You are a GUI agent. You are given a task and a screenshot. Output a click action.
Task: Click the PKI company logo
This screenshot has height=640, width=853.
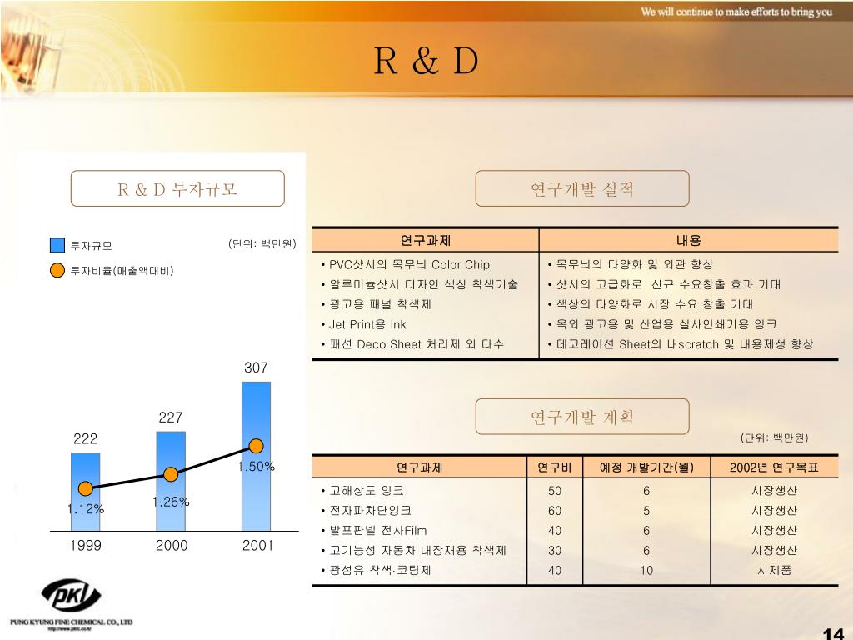tap(72, 594)
